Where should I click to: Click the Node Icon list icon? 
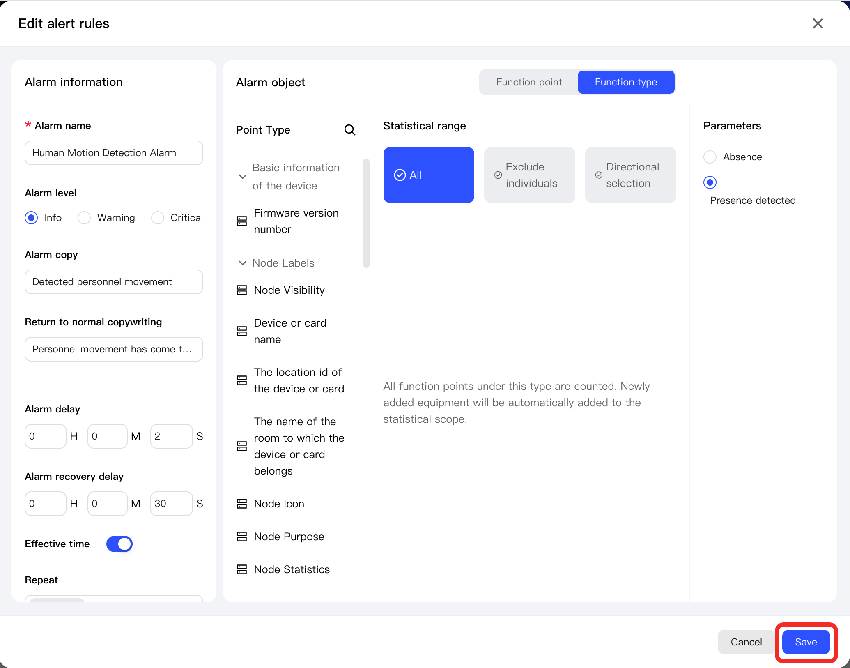click(242, 504)
